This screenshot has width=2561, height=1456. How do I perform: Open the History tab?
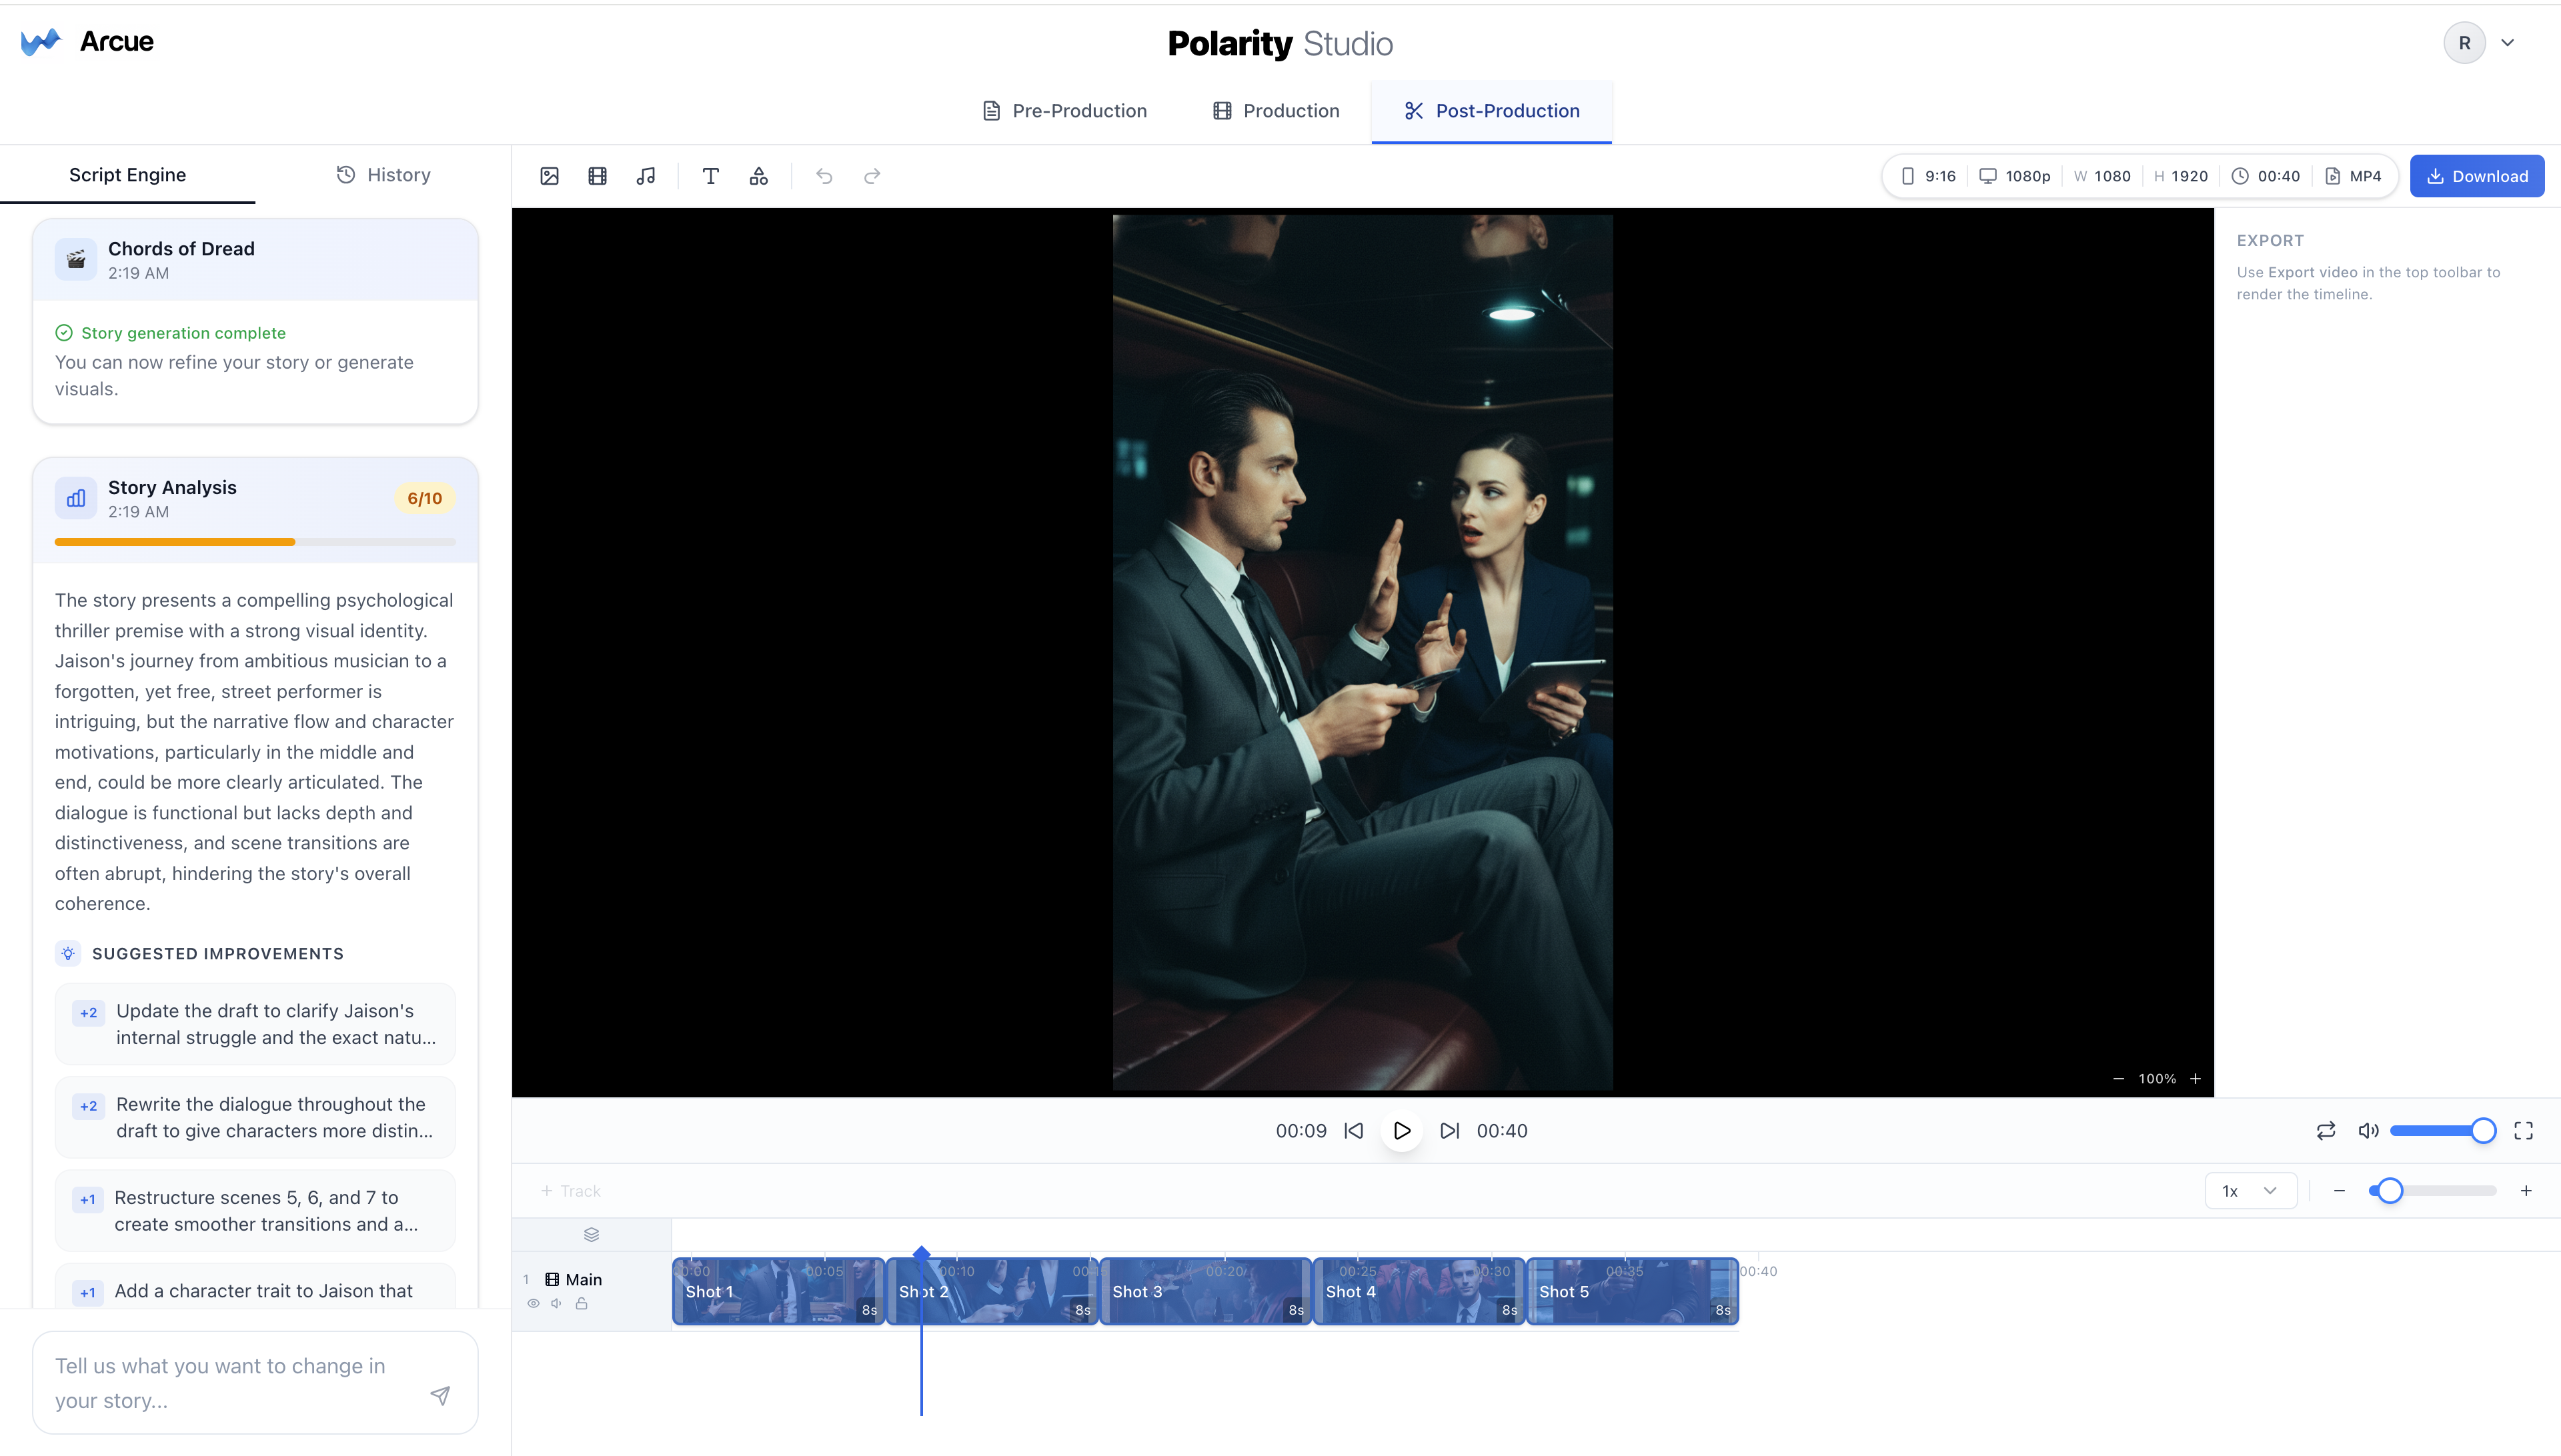pyautogui.click(x=383, y=175)
